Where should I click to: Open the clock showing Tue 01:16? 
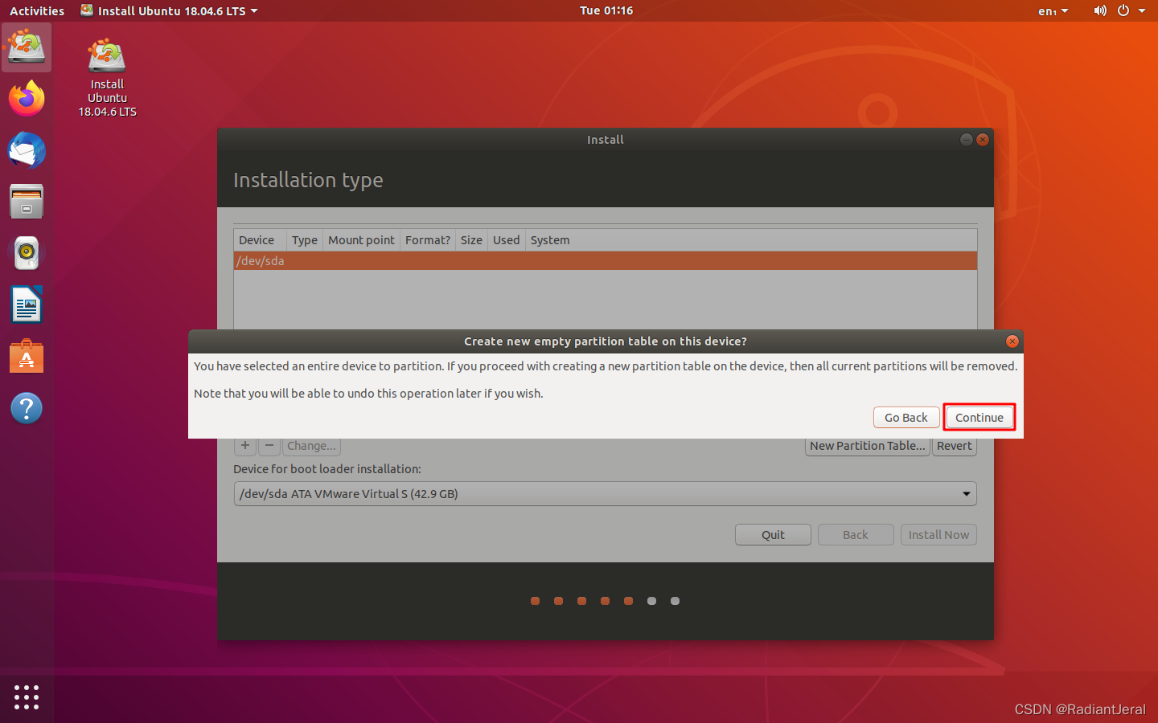coord(606,10)
